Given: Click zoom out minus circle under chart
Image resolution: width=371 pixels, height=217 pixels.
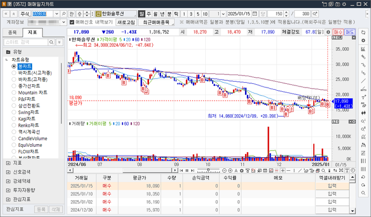Looking at the screenshot, I should click(x=224, y=171).
